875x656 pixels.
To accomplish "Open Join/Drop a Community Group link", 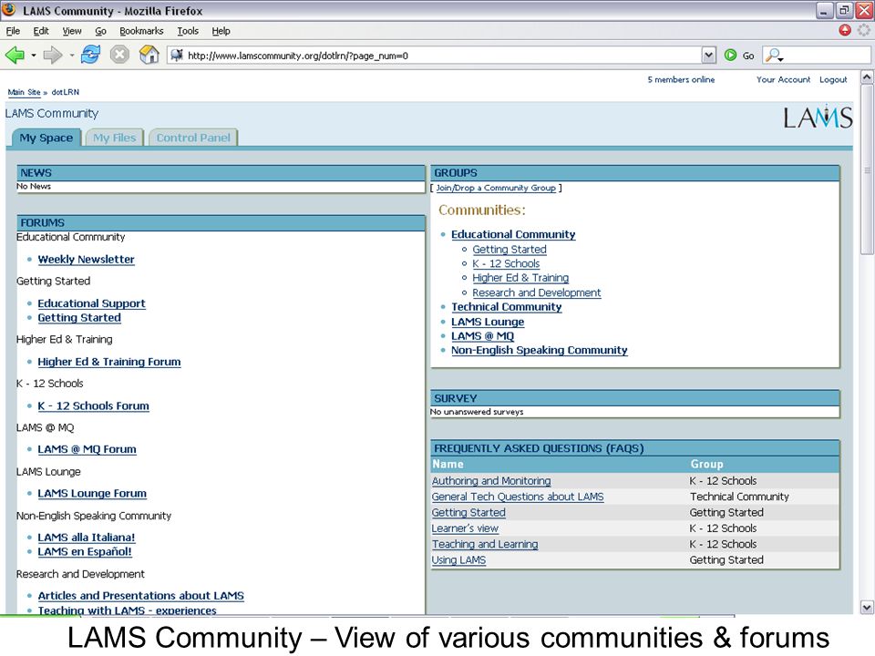I will (496, 188).
